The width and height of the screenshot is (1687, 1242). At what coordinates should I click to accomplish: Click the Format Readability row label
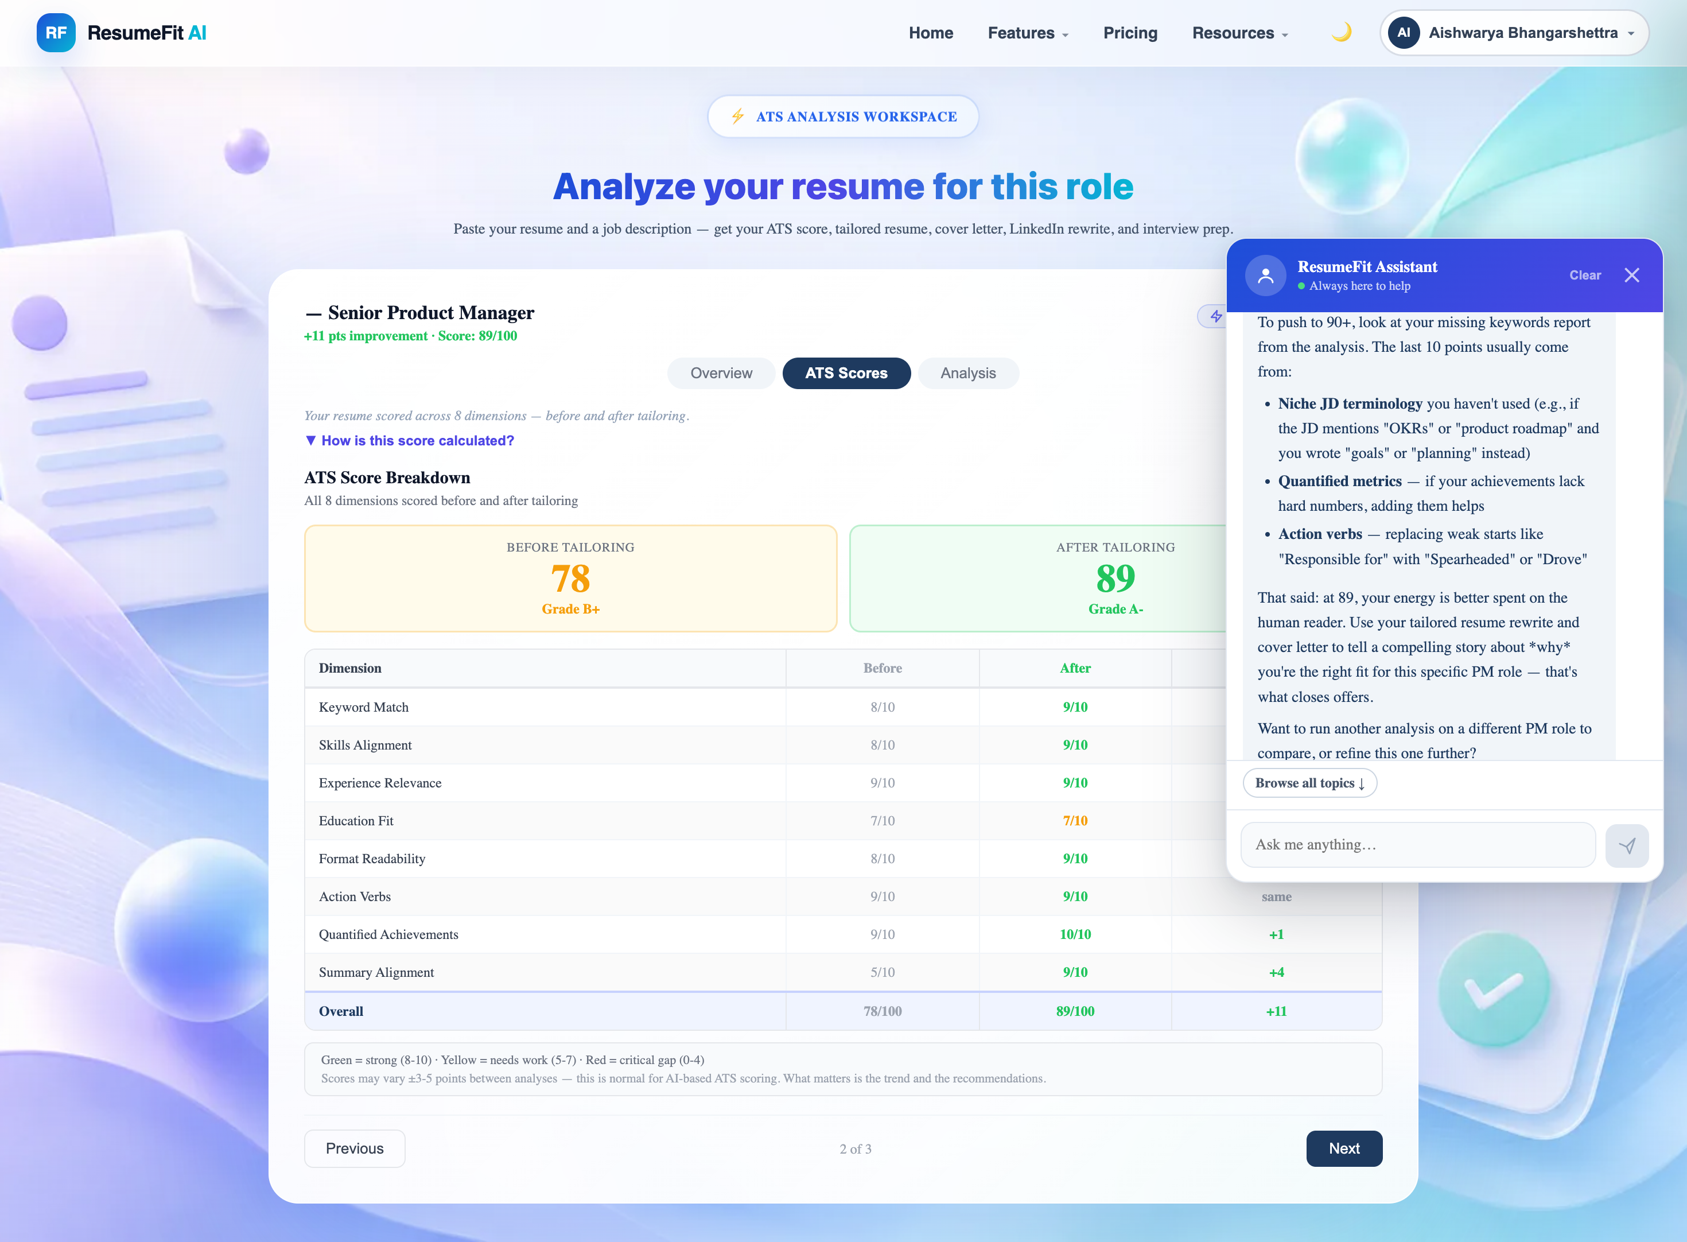[x=372, y=859]
